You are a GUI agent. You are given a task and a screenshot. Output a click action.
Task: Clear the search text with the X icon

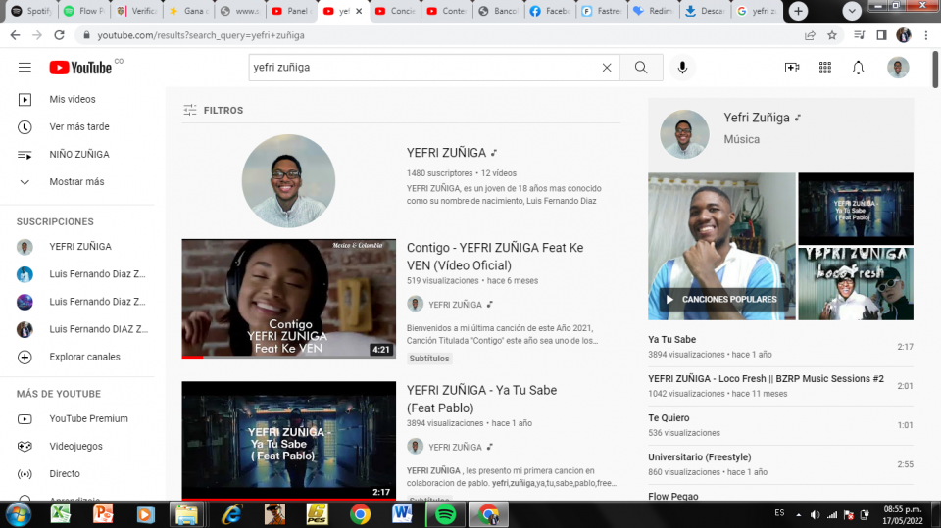pyautogui.click(x=607, y=68)
